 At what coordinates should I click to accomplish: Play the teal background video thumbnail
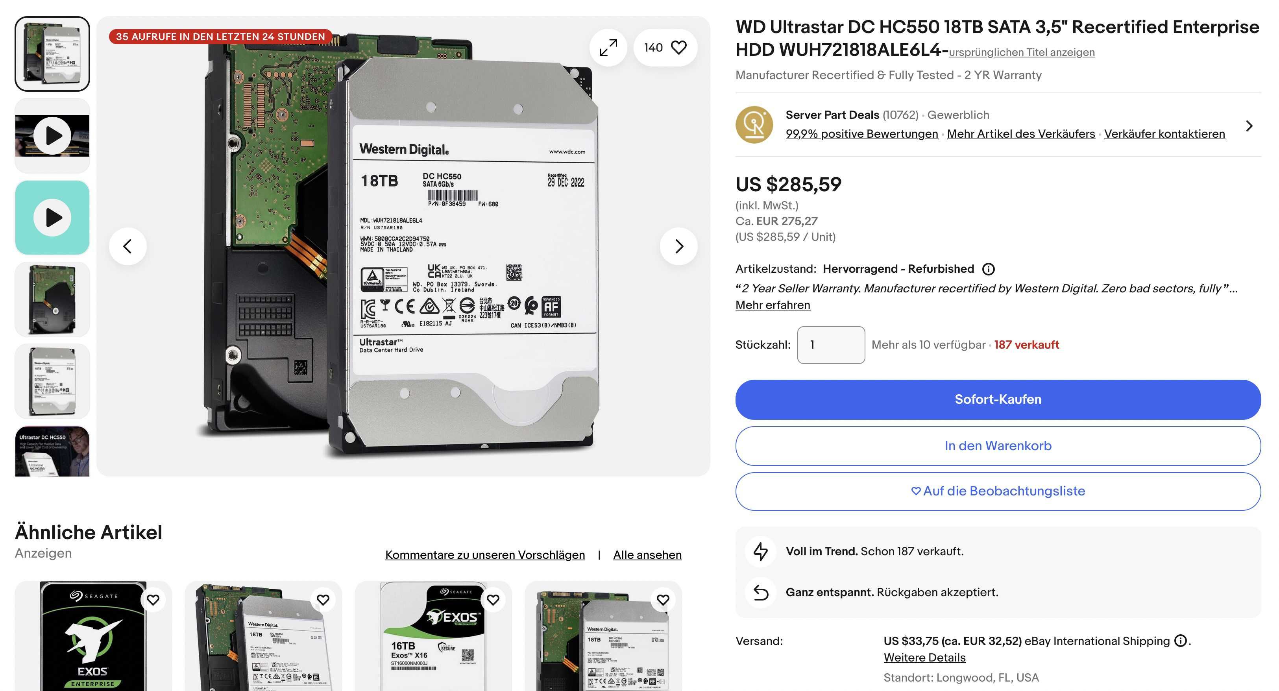(52, 218)
